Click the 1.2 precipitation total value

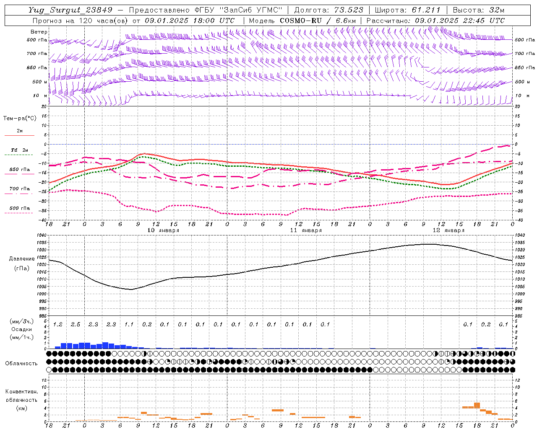click(58, 325)
